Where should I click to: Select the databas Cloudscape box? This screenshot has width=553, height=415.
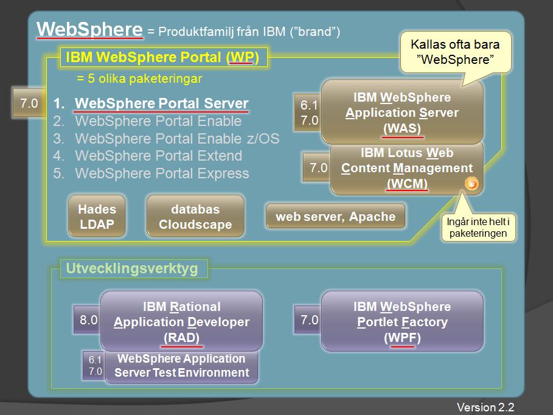point(195,217)
